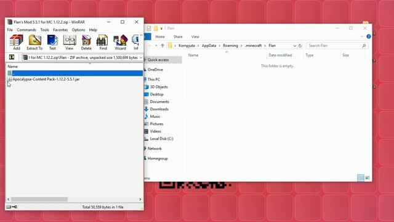Image resolution: width=394 pixels, height=222 pixels.
Task: Select Network in Explorer sidebar
Action: 155,149
